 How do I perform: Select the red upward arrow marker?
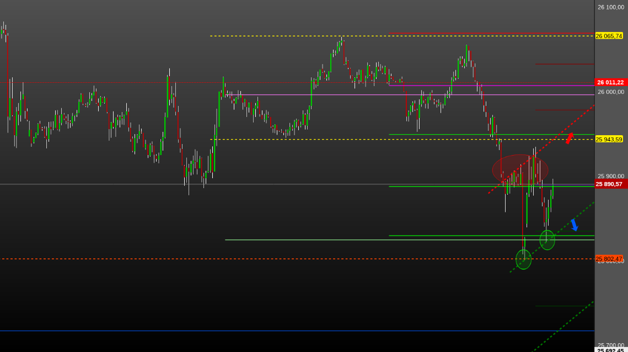click(x=570, y=138)
